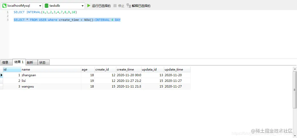Image resolution: width=297 pixels, height=138 pixels.
Task: Click the explain selected icon
Action: click(x=129, y=6)
